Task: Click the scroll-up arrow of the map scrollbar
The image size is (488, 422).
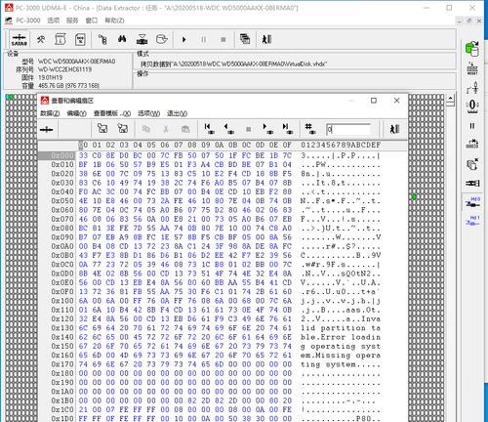Action: [451, 98]
